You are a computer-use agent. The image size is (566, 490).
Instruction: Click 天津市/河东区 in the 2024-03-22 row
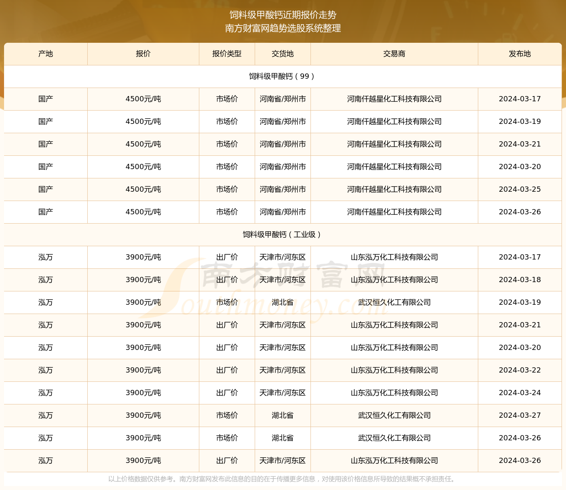tap(283, 370)
